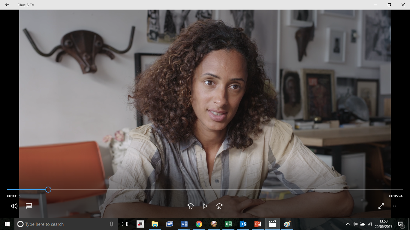Skip forward 30 seconds

[219, 206]
